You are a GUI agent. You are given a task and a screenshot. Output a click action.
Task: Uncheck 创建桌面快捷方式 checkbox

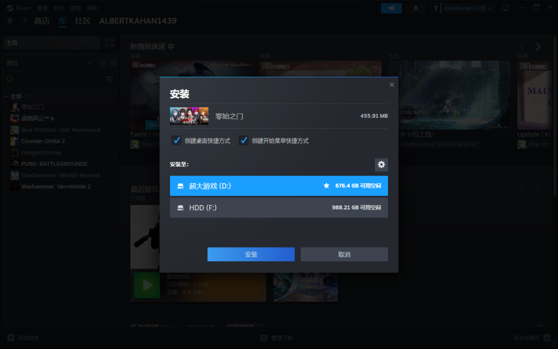[177, 141]
